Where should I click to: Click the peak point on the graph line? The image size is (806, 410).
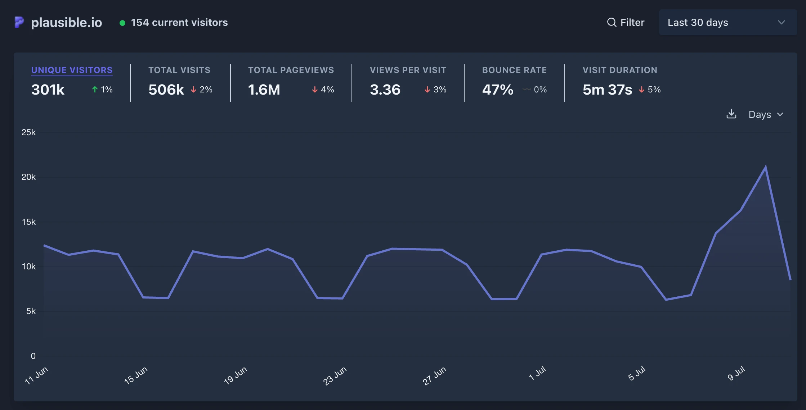point(765,167)
